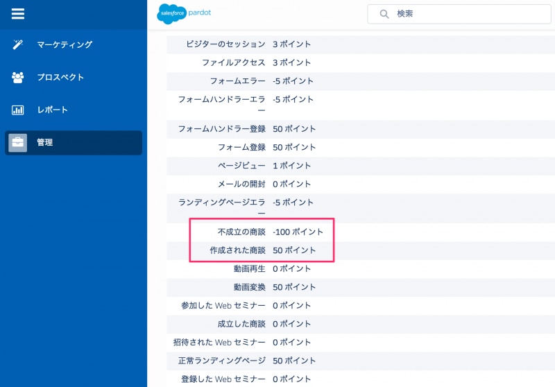Select the ページビュー label

[241, 166]
